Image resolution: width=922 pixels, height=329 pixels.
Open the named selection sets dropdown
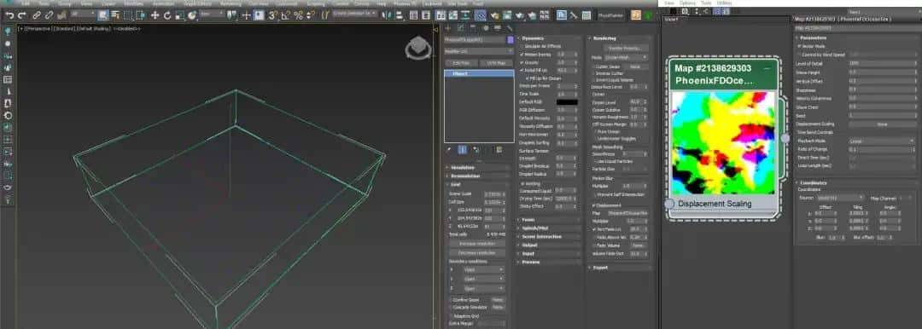[354, 14]
